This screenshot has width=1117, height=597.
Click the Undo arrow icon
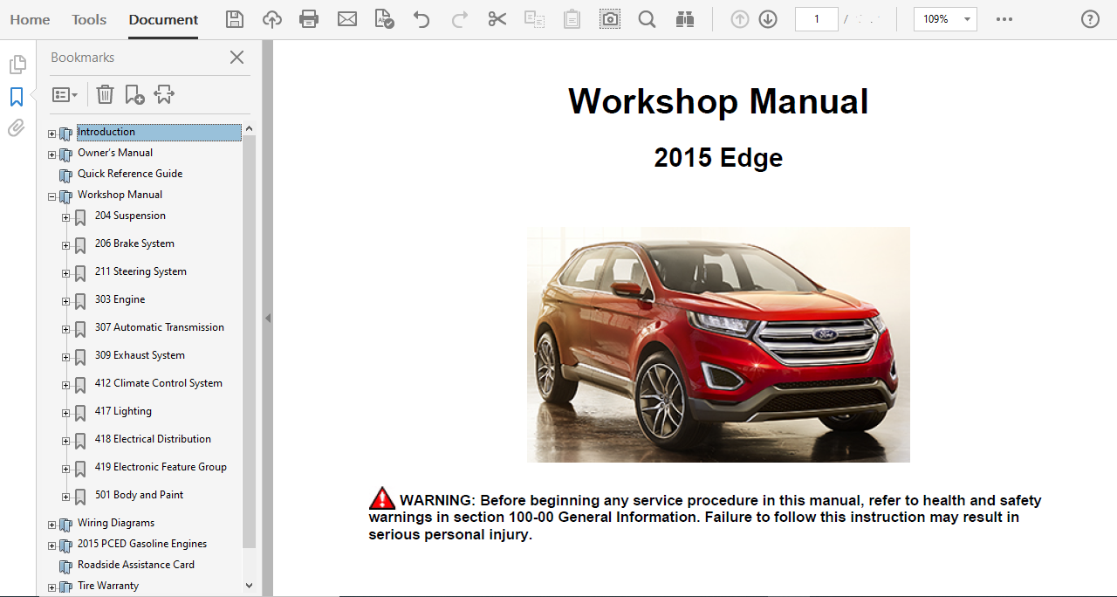click(x=421, y=19)
